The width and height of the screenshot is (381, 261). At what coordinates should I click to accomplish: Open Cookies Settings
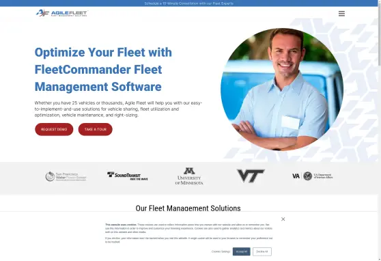221,251
